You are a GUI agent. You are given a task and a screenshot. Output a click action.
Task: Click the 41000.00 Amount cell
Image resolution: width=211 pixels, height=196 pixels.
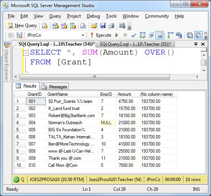tap(127, 144)
